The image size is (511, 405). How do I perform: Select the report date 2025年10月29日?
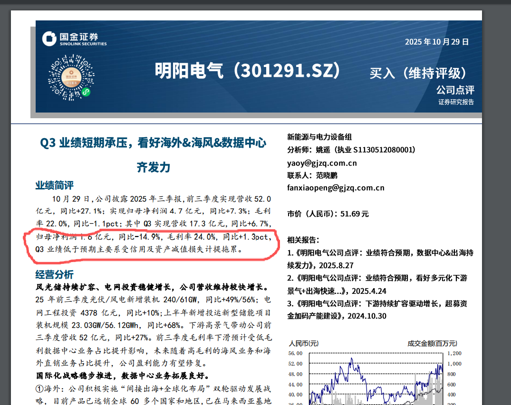point(437,42)
